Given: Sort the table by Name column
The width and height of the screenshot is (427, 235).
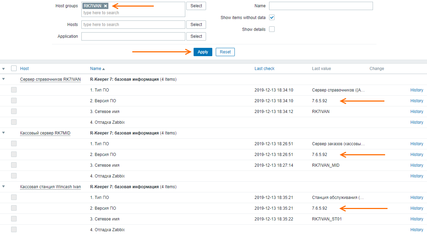Looking at the screenshot, I should [96, 69].
